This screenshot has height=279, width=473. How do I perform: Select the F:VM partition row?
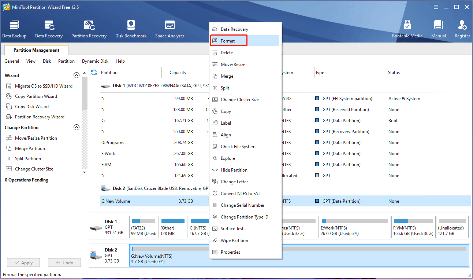tap(286, 165)
